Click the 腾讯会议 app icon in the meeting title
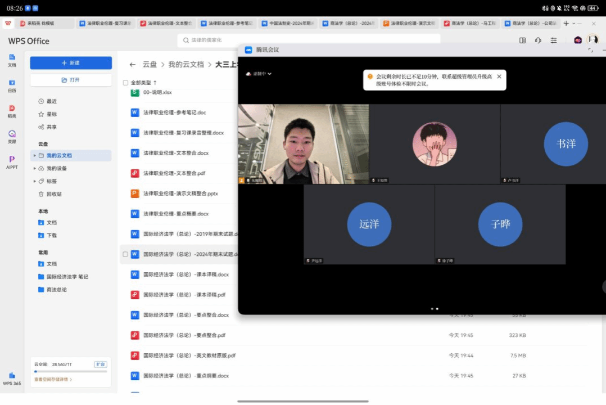The height and width of the screenshot is (405, 606). click(x=248, y=50)
